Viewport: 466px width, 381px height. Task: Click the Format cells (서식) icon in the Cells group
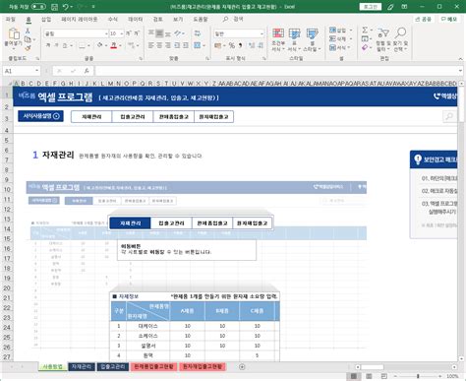click(332, 47)
